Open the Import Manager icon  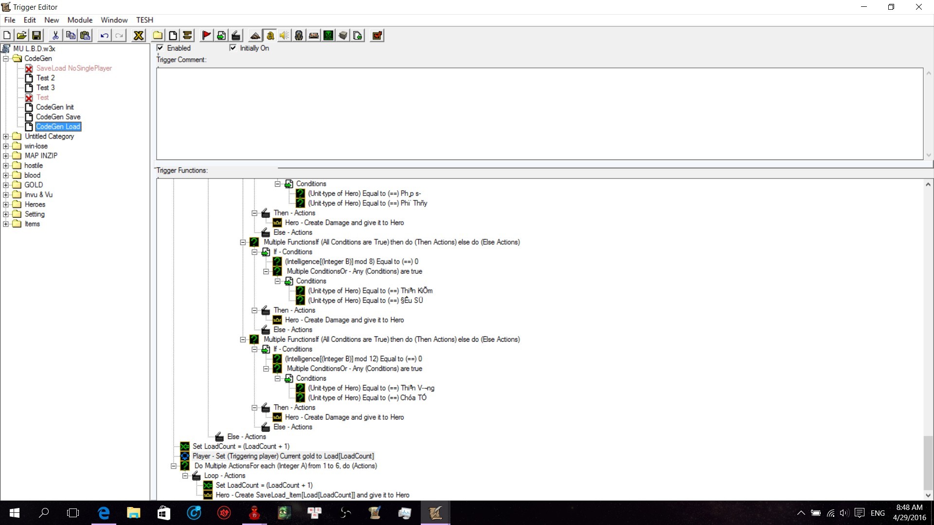(358, 35)
